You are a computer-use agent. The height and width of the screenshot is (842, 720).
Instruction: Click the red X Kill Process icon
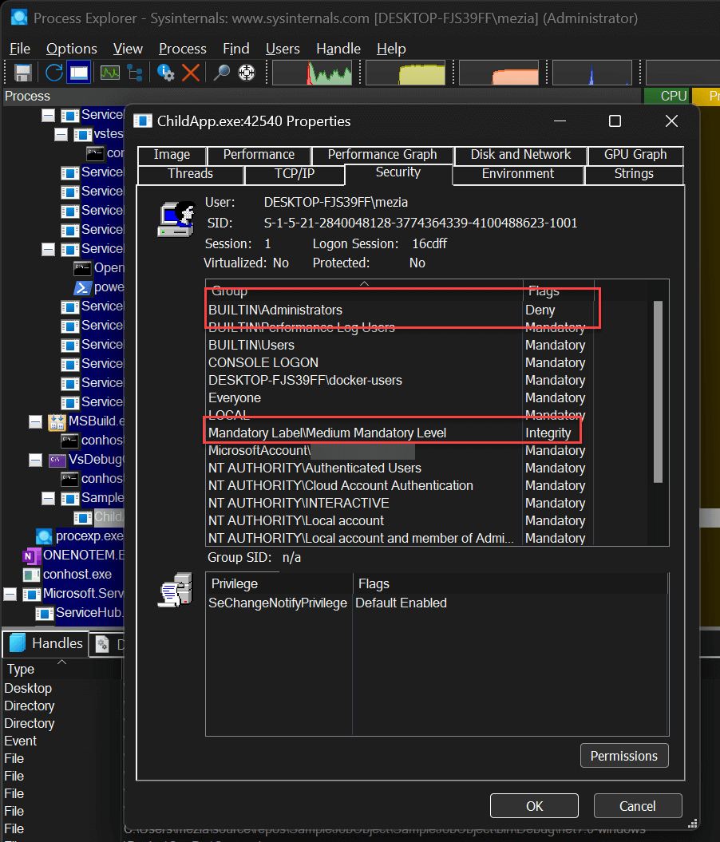[191, 73]
